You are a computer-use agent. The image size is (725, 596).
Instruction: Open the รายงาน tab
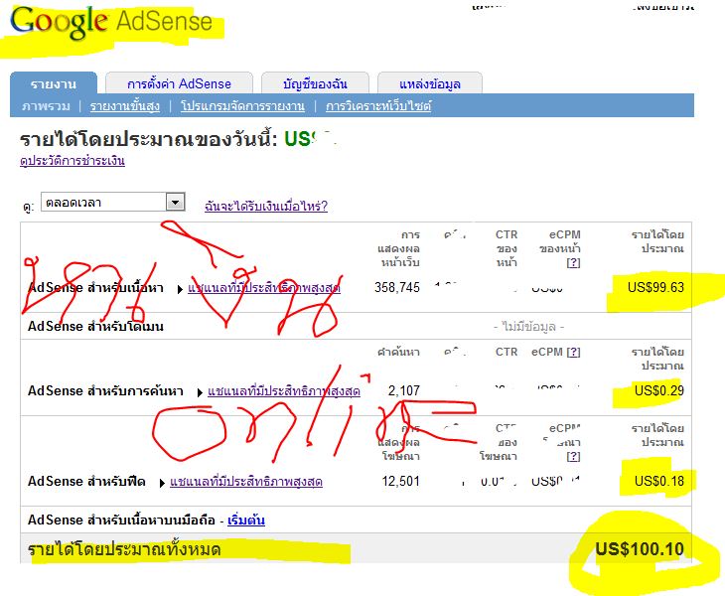[54, 84]
